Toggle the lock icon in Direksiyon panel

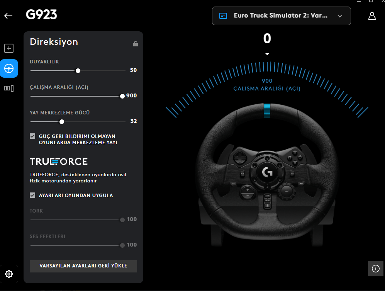point(135,44)
